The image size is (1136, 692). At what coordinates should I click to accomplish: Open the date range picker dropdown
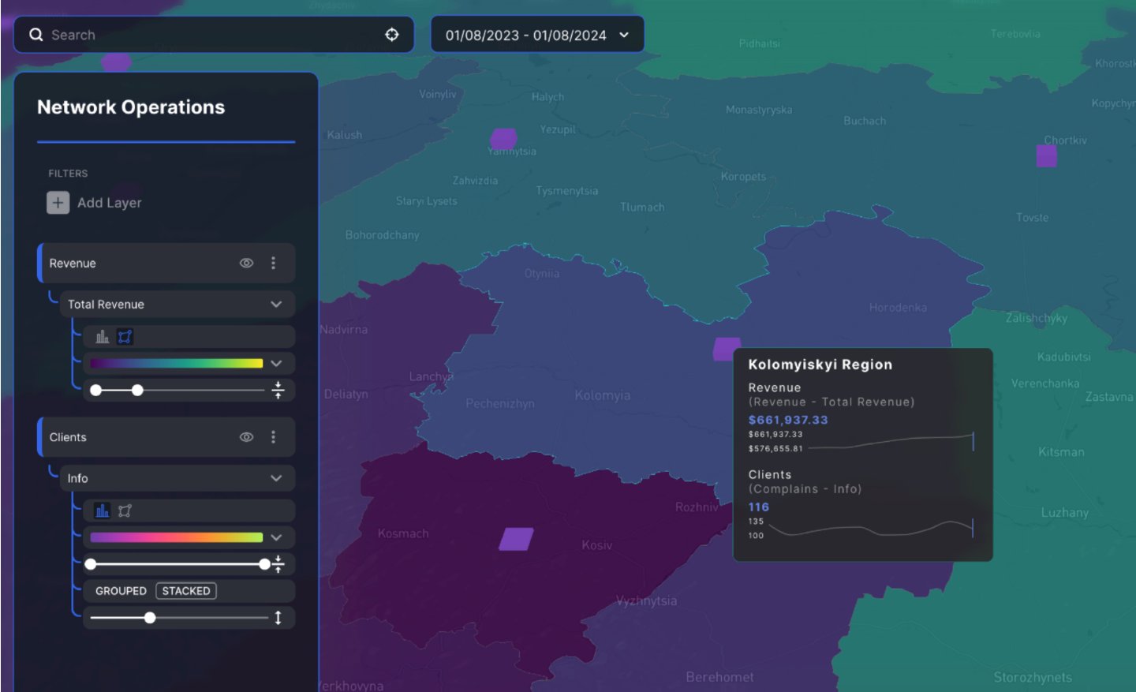626,34
